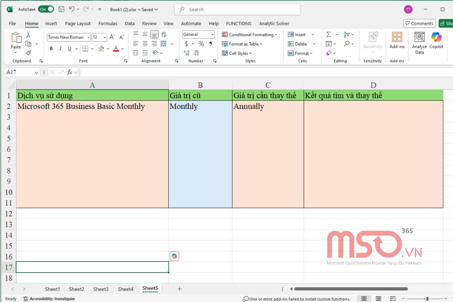Click the Copilot icon near cell B16

click(174, 256)
